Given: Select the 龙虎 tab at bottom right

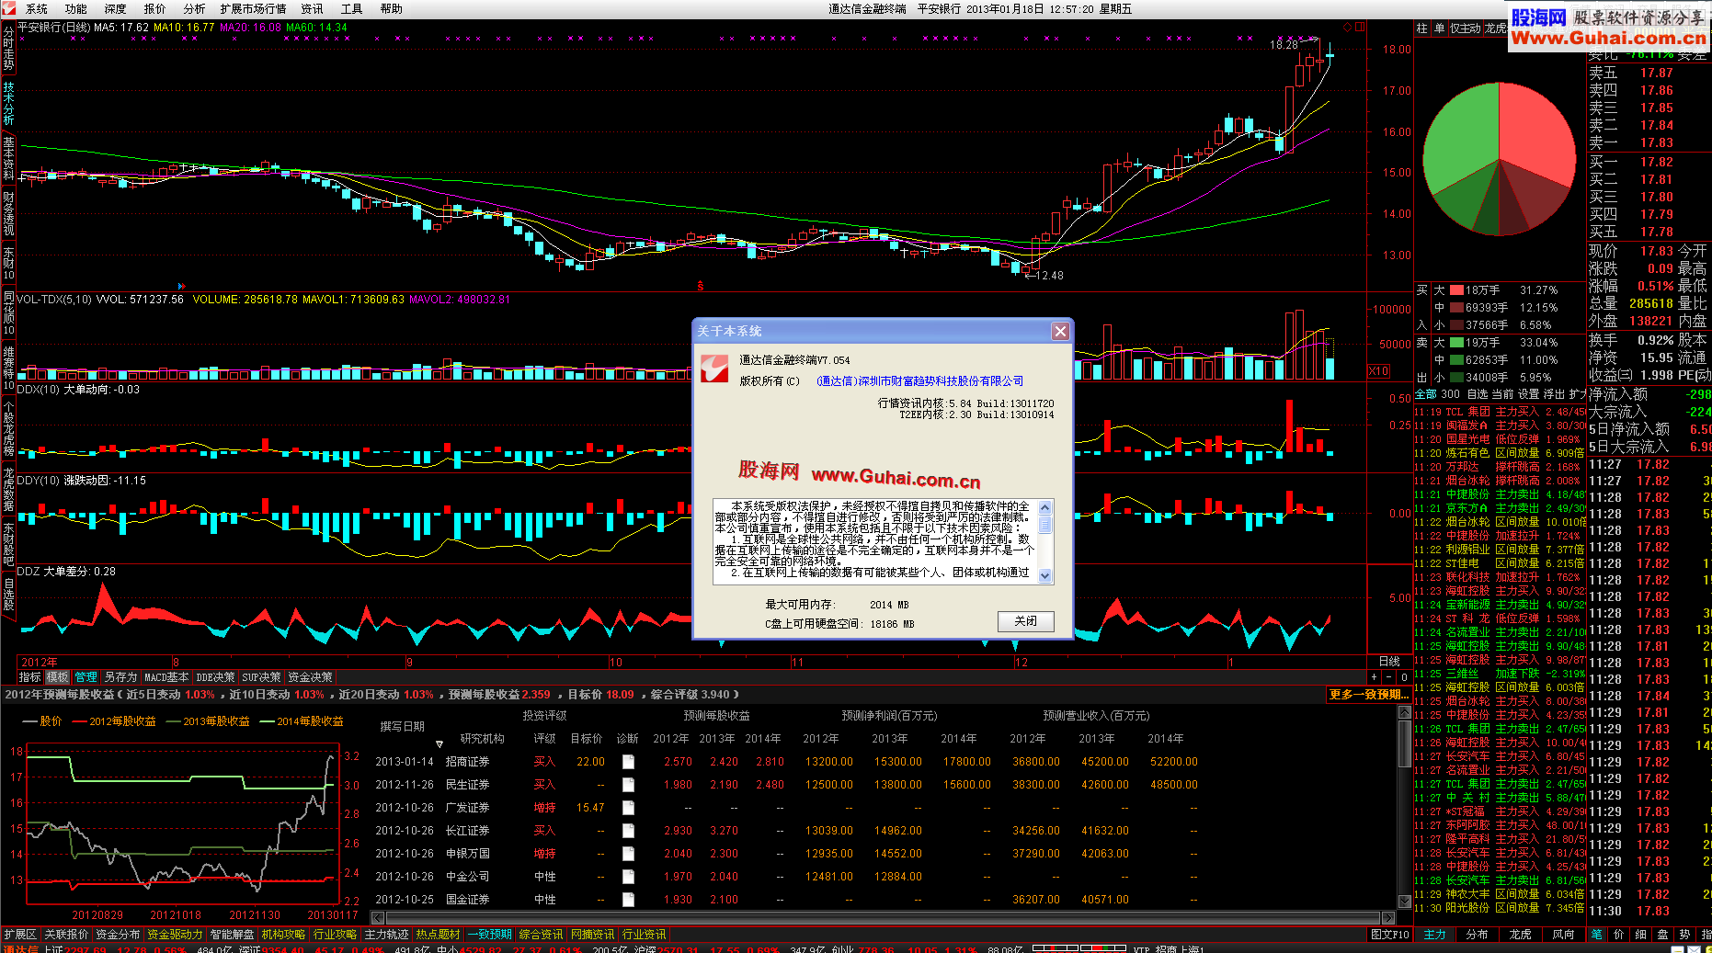Looking at the screenshot, I should tap(1520, 935).
